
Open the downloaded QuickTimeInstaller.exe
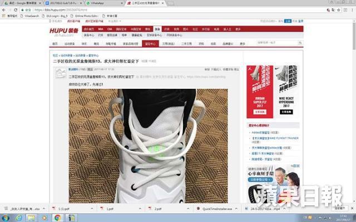click(215, 209)
